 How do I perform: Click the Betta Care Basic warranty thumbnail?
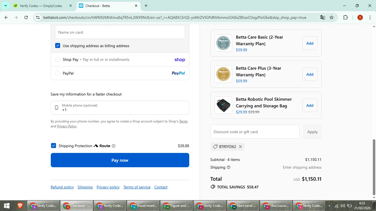click(x=223, y=43)
